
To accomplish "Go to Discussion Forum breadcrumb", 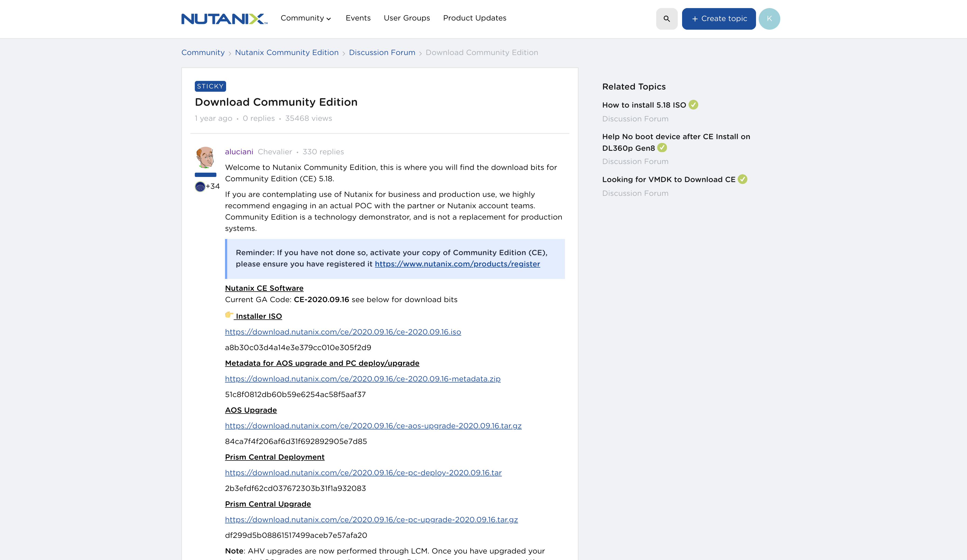I will pos(382,53).
